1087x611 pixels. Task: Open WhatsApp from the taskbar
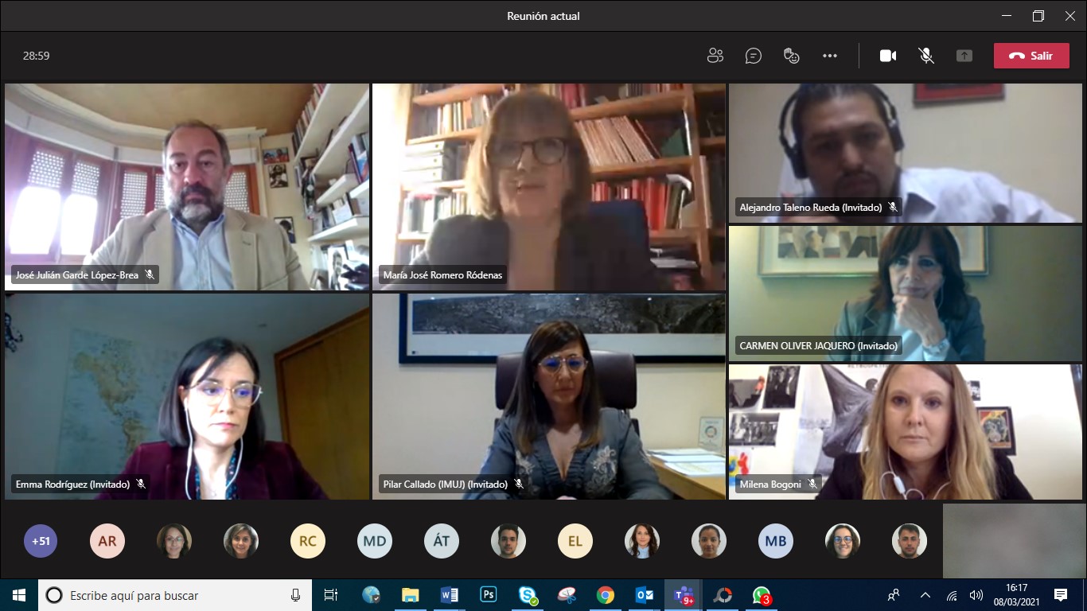761,595
